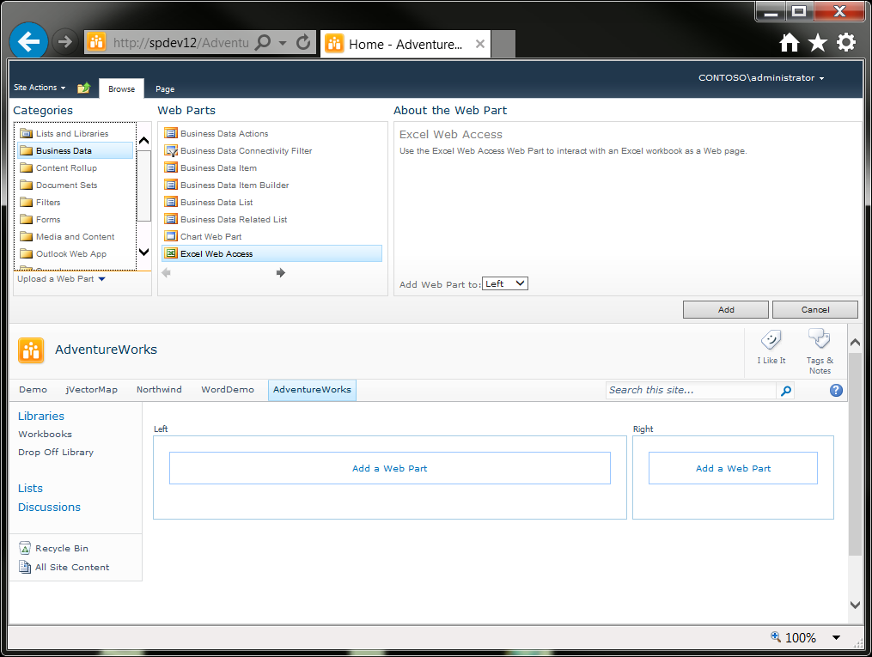
Task: Click the Recycle Bin icon
Action: coord(25,548)
